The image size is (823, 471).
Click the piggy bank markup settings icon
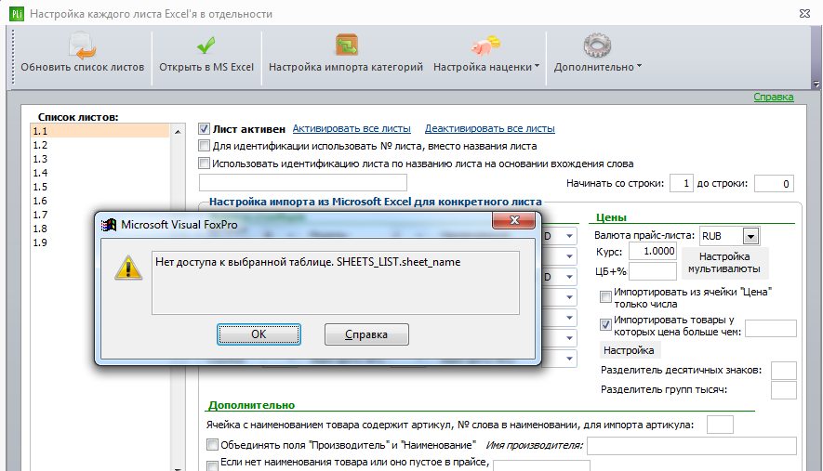pyautogui.click(x=485, y=46)
